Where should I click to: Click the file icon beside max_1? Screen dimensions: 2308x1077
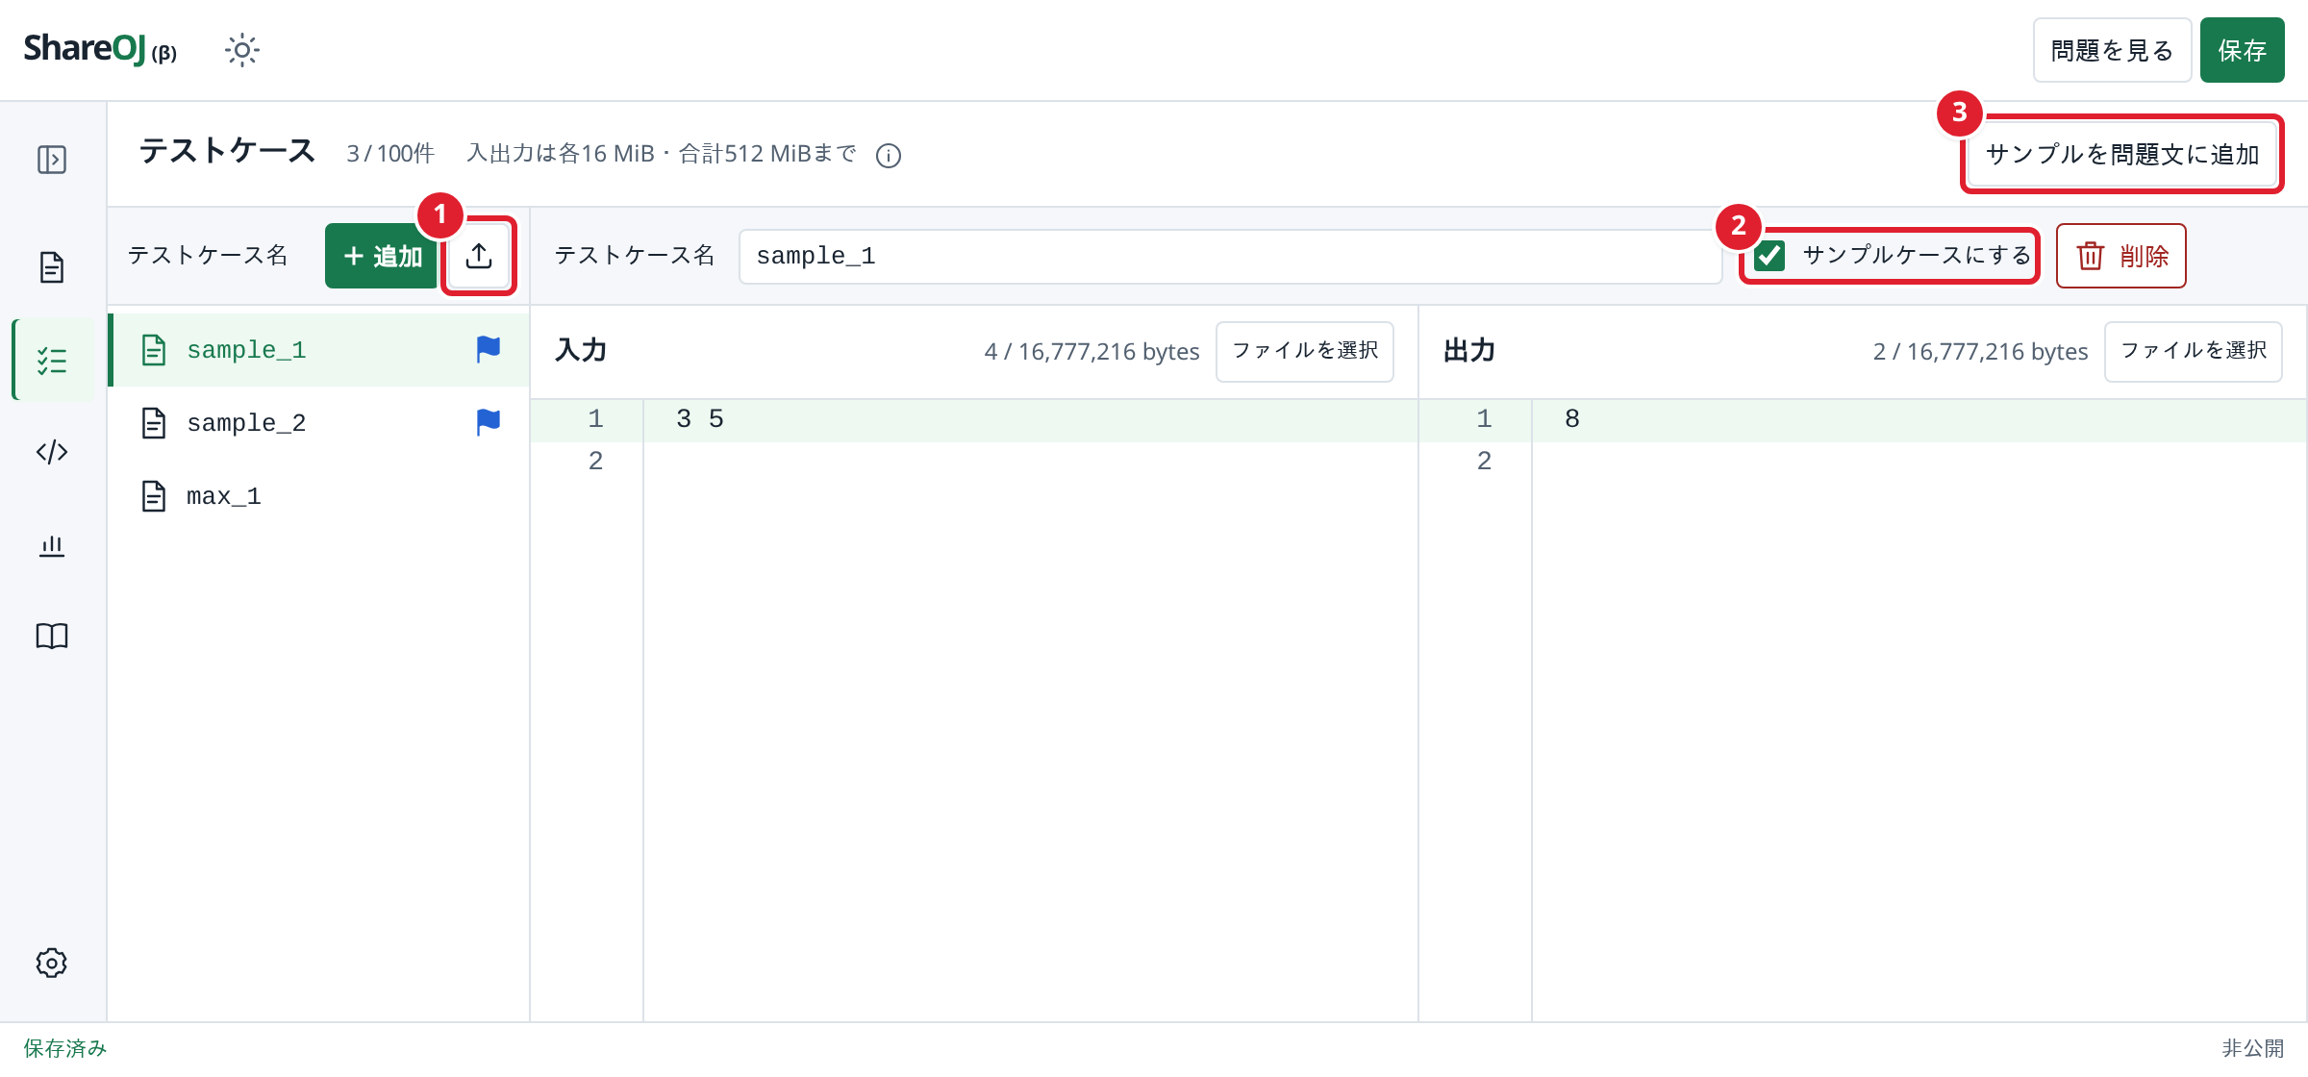point(154,496)
